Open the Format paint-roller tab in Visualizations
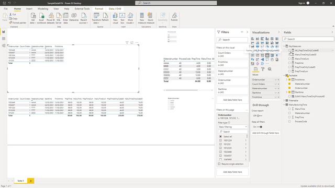This screenshot has width=335, height=188. pyautogui.click(x=263, y=69)
